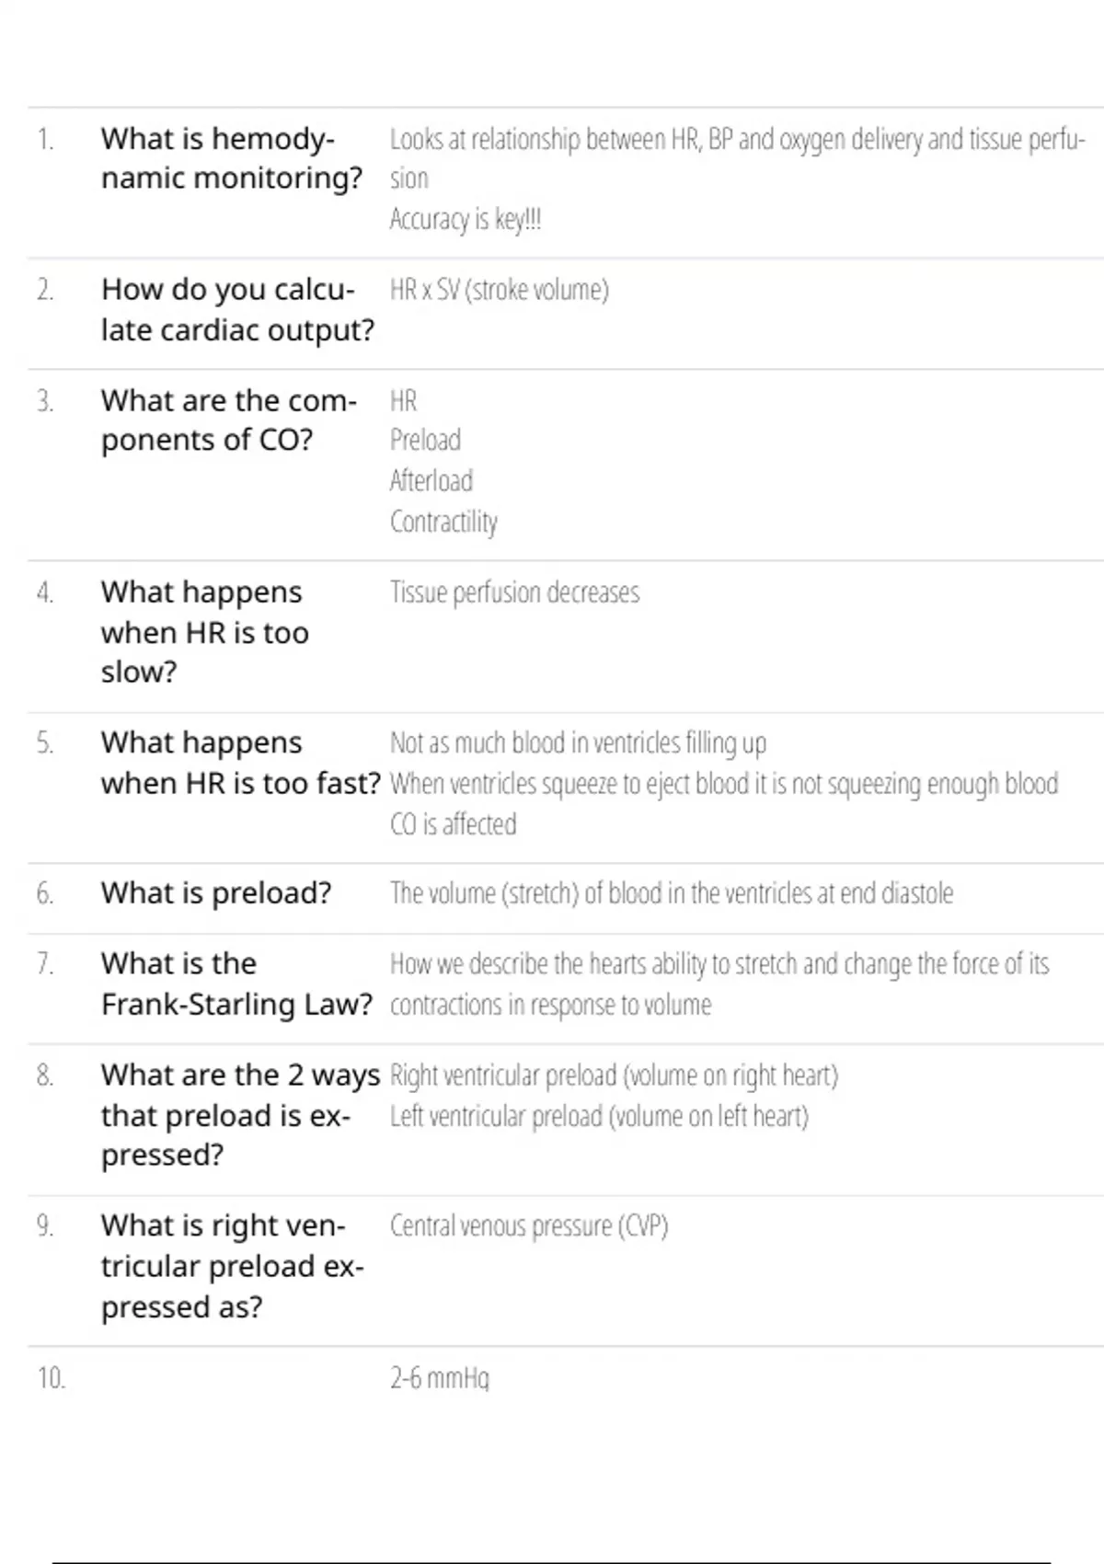The image size is (1104, 1564).
Task: Click the "What is the Frank-Starling Law?" question
Action: tap(236, 983)
